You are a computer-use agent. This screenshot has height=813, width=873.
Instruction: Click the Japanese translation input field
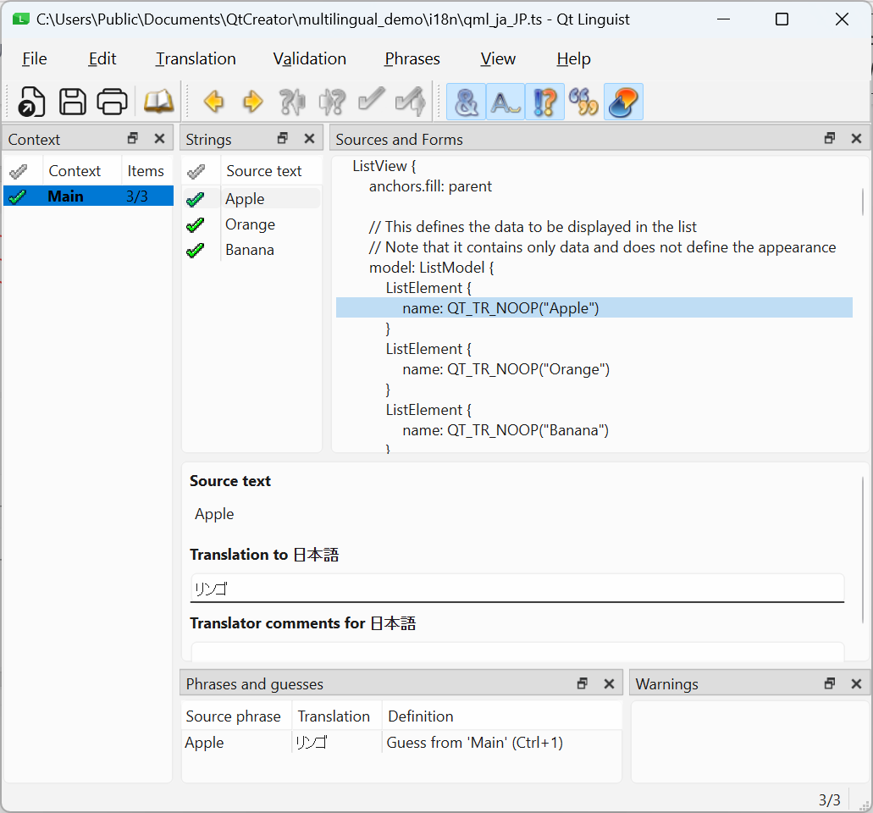point(517,589)
